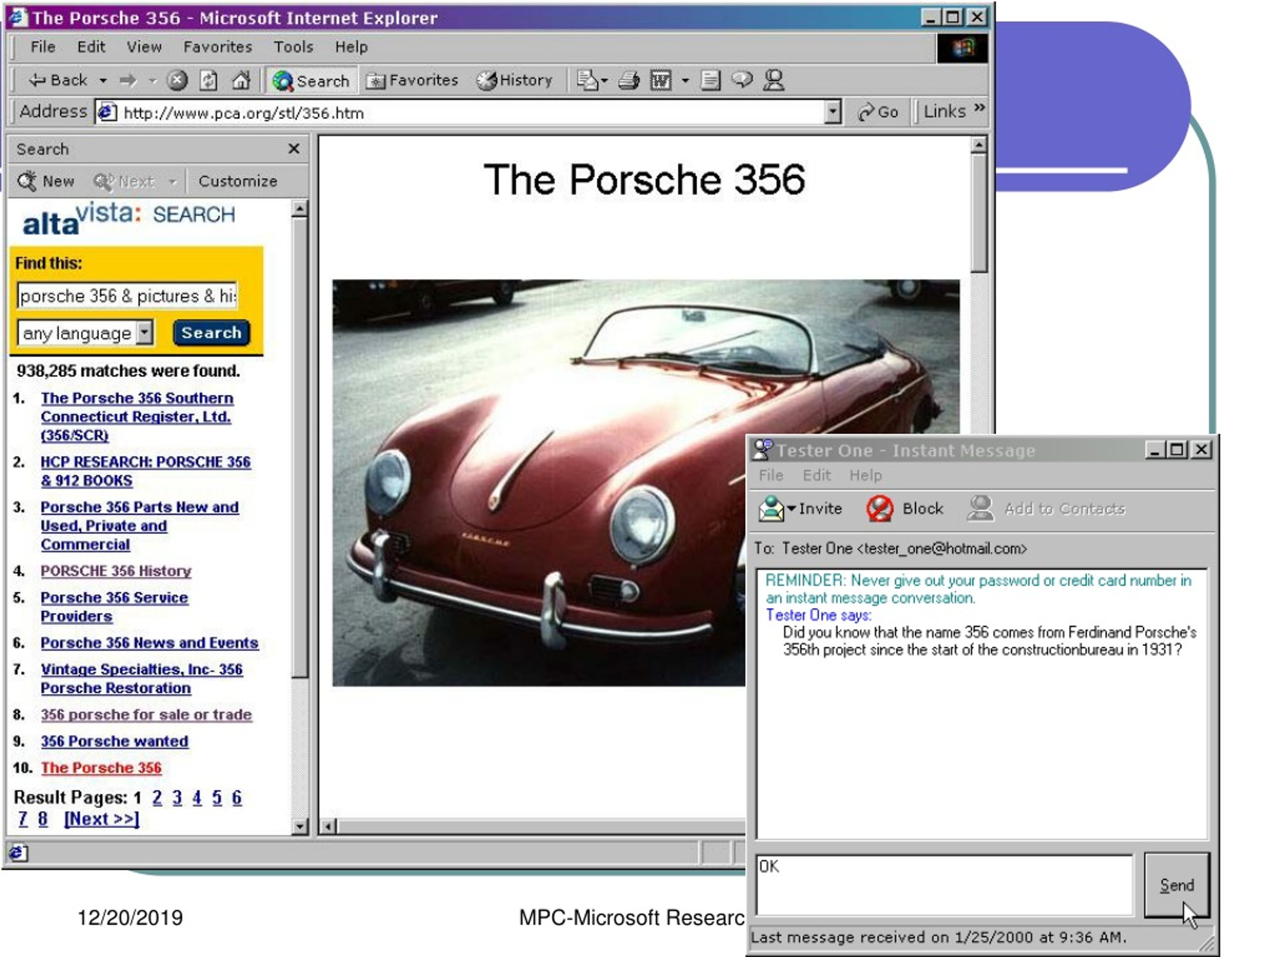Open the Edit menu in Internet Explorer
This screenshot has height=957, width=1276.
tap(91, 47)
